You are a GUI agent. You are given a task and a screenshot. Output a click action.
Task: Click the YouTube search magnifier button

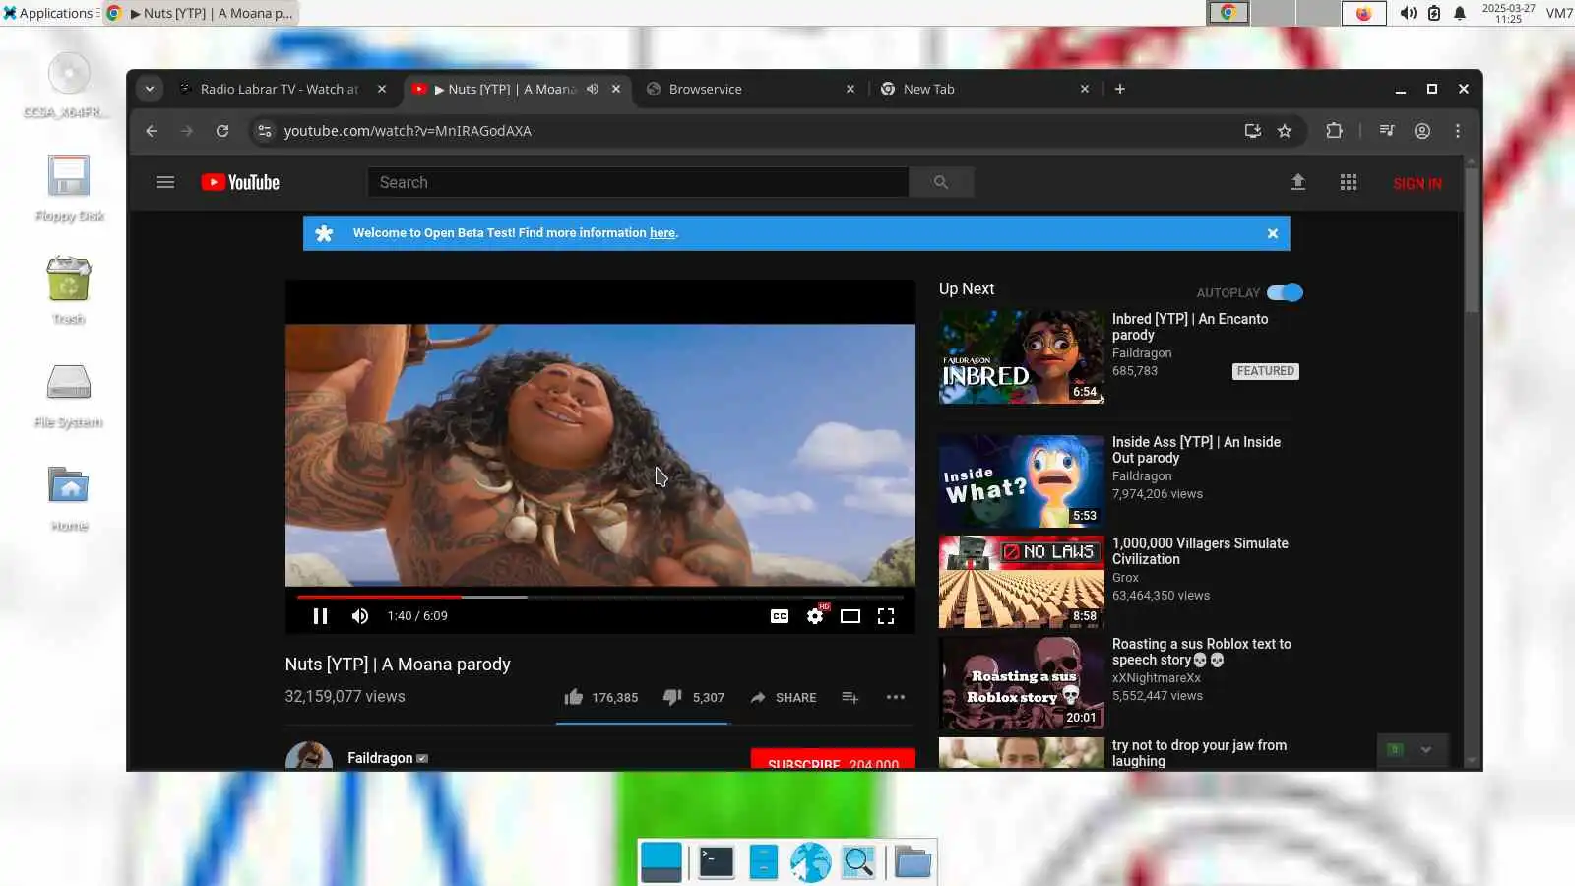click(x=941, y=182)
